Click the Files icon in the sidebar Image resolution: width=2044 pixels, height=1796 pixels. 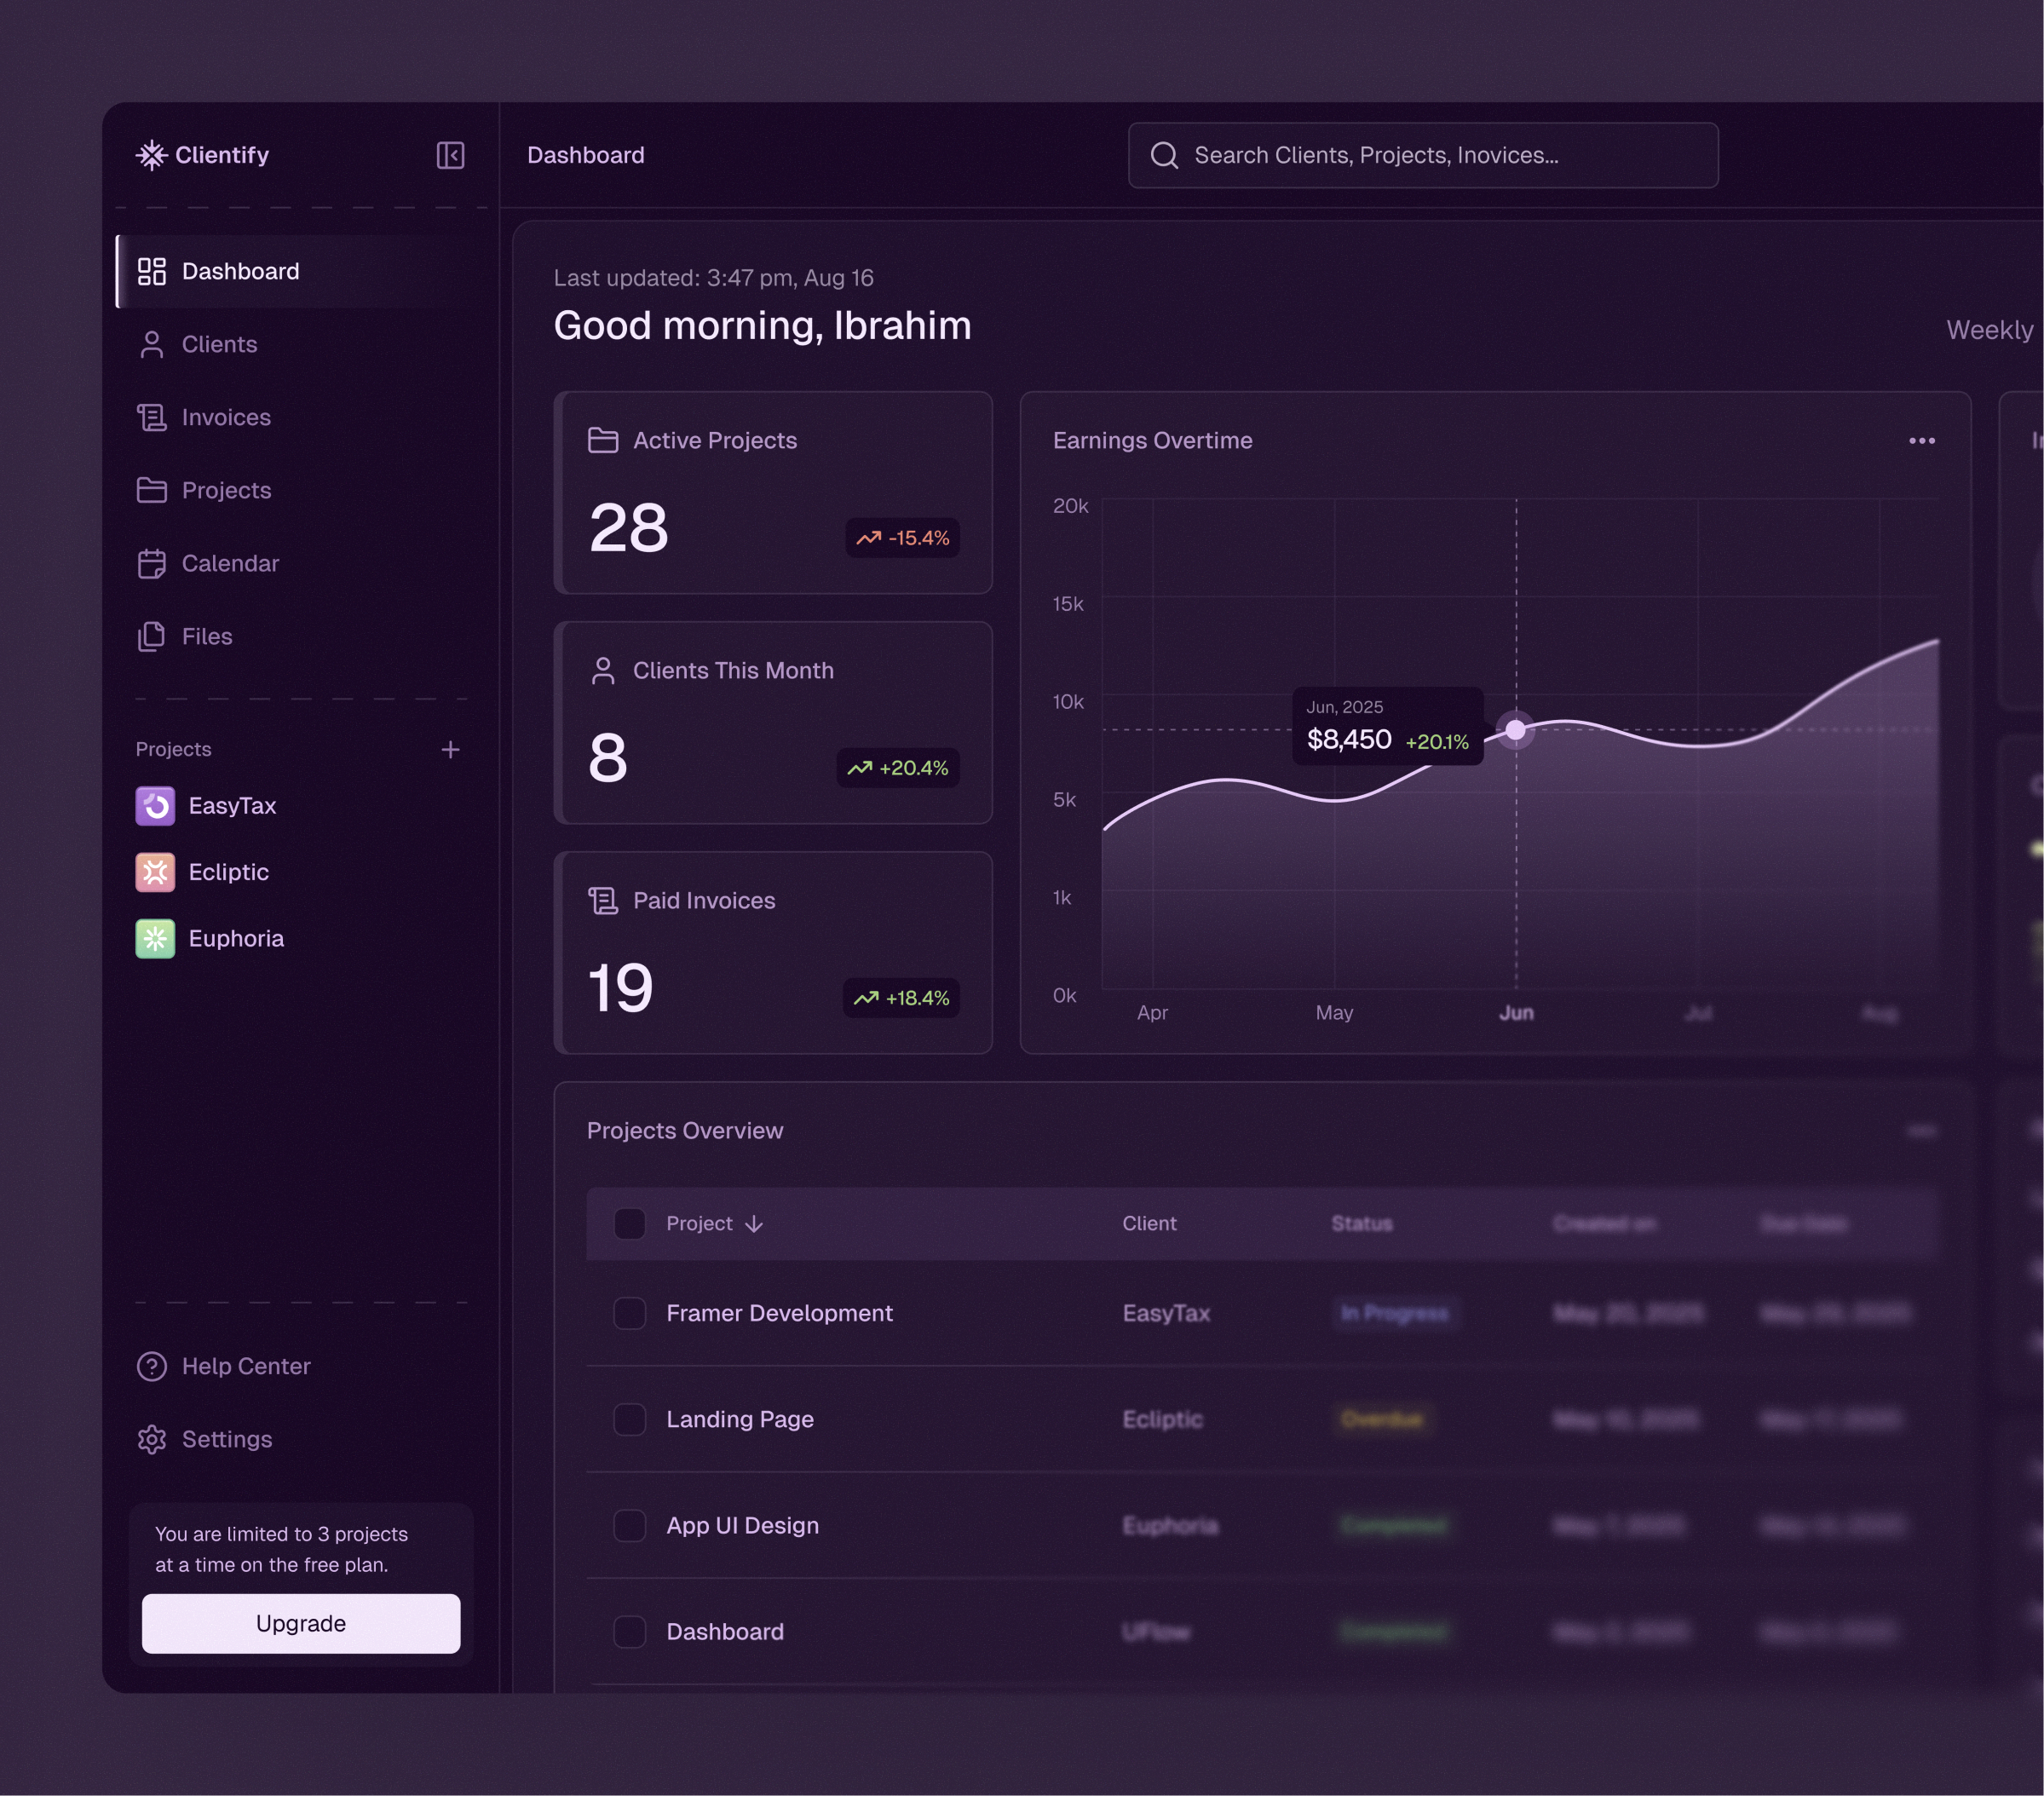152,636
